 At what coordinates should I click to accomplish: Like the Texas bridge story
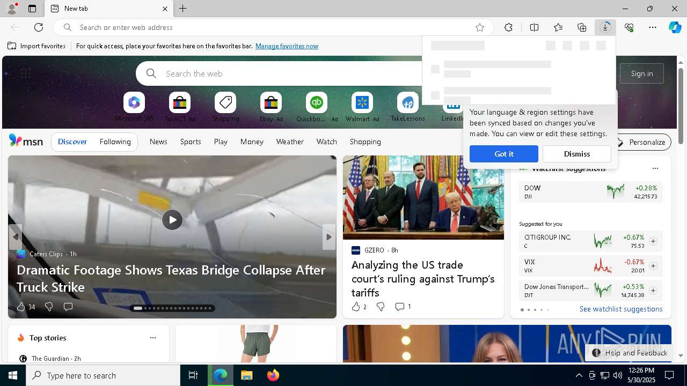pyautogui.click(x=26, y=307)
